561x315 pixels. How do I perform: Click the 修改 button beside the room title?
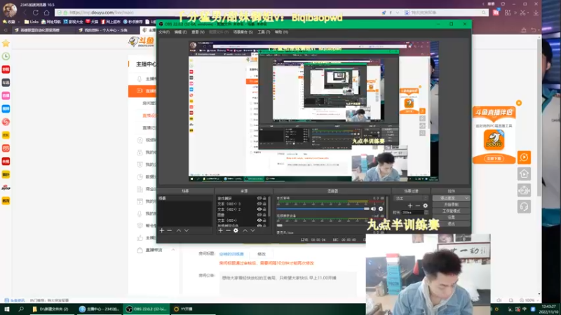point(262,254)
